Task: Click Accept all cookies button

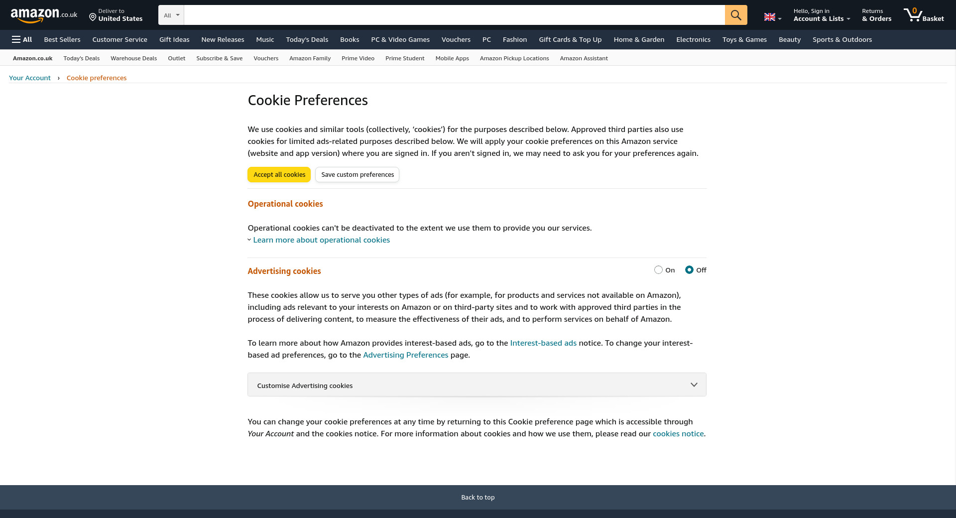Action: pyautogui.click(x=279, y=175)
